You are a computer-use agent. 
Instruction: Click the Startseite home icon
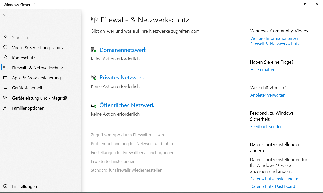click(5, 38)
